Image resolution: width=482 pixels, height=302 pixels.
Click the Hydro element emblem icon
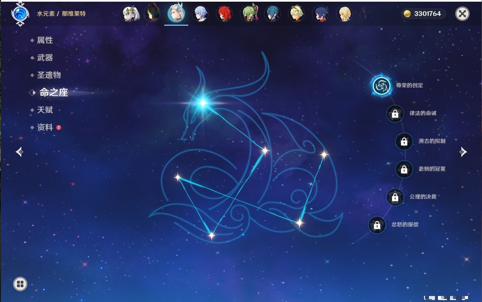(x=20, y=14)
